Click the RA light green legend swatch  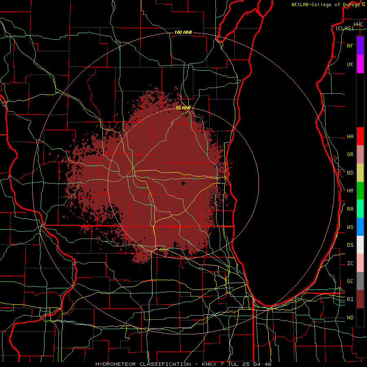click(360, 209)
